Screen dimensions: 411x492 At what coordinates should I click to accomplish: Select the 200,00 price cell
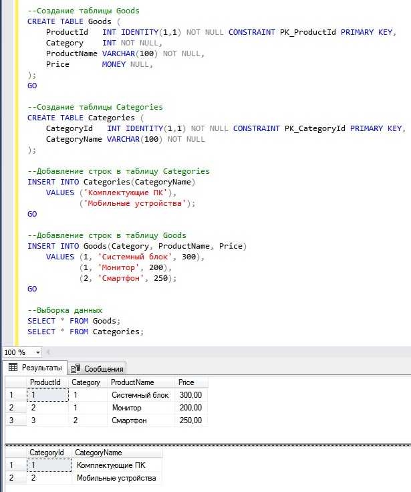click(190, 408)
